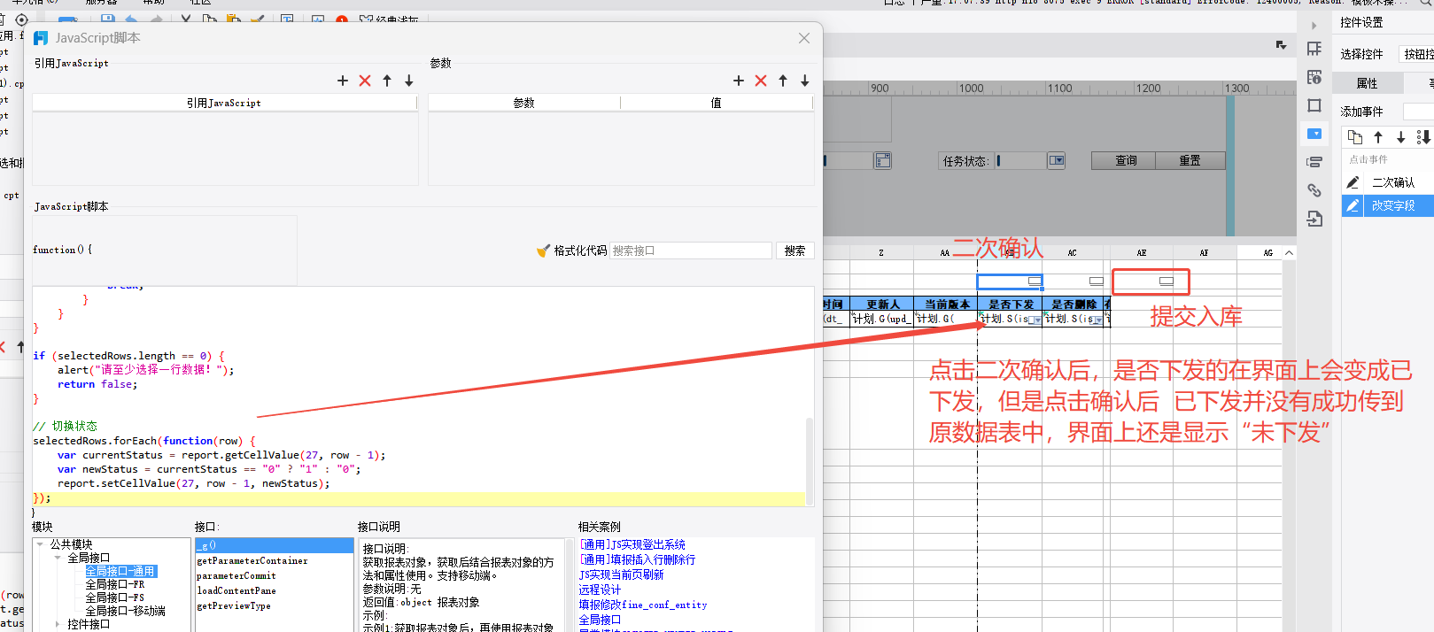The height and width of the screenshot is (632, 1434).
Task: Collapse the 公共模块 tree node
Action: (41, 544)
